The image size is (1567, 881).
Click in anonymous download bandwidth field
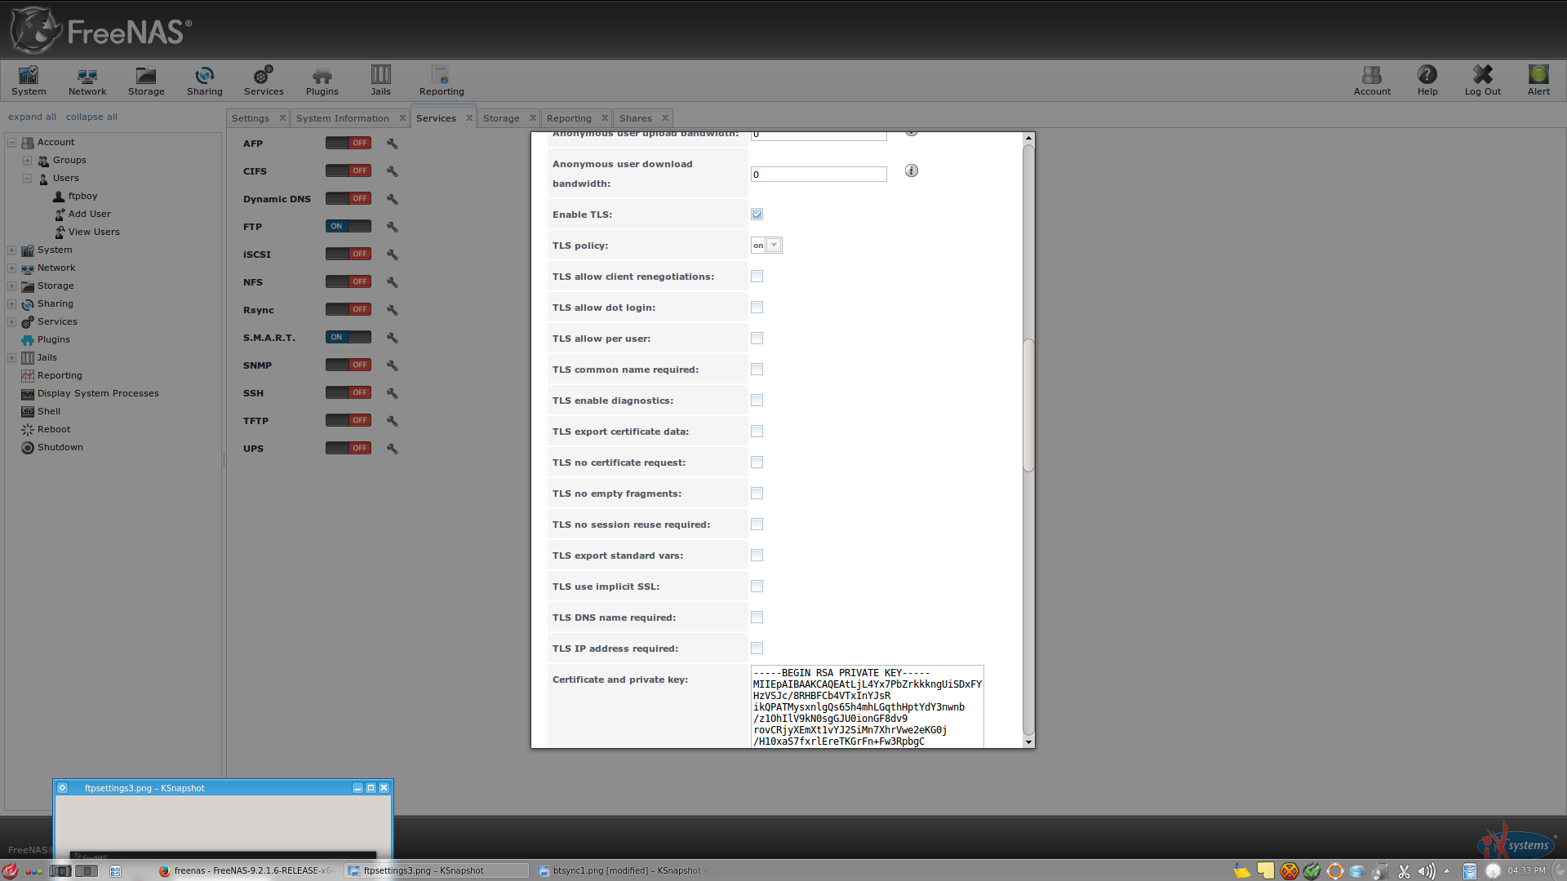(x=818, y=175)
